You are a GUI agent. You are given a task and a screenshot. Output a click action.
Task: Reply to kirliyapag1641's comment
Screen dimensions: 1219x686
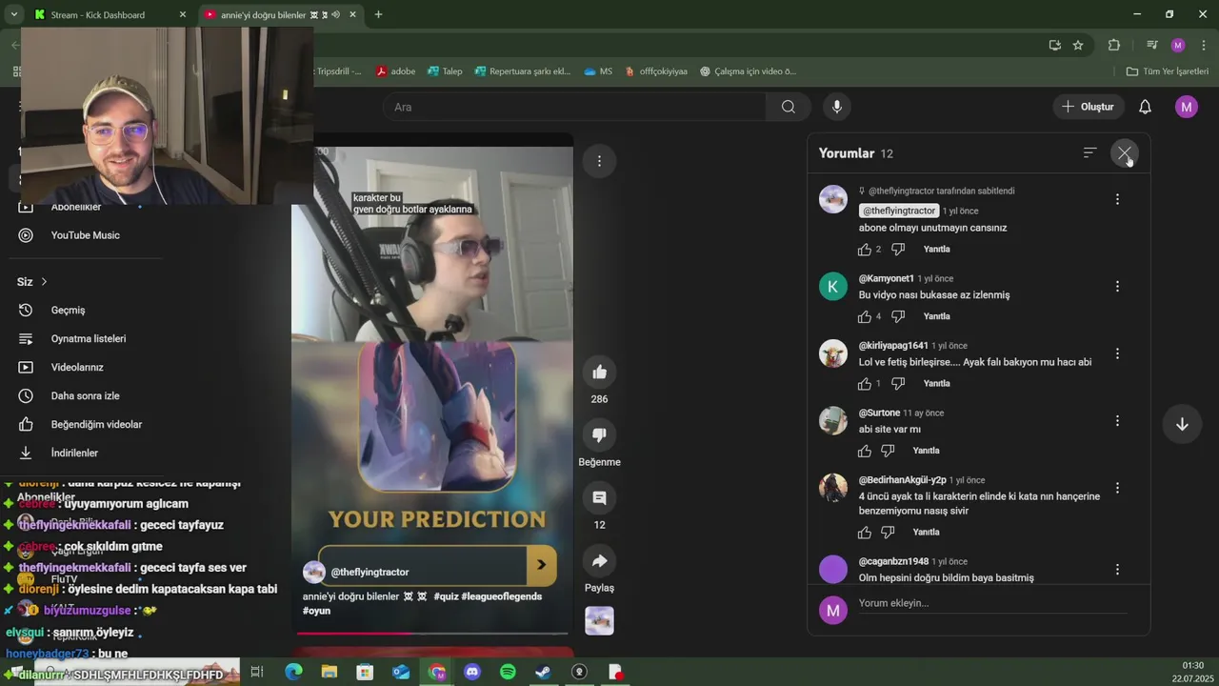(937, 384)
